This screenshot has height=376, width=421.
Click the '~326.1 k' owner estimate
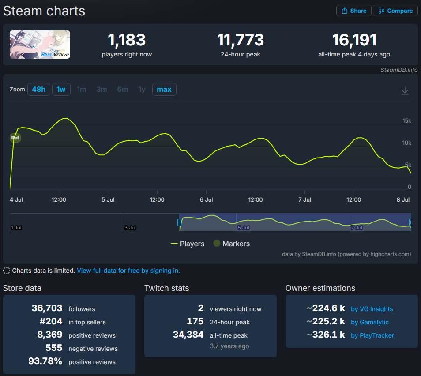click(326, 335)
